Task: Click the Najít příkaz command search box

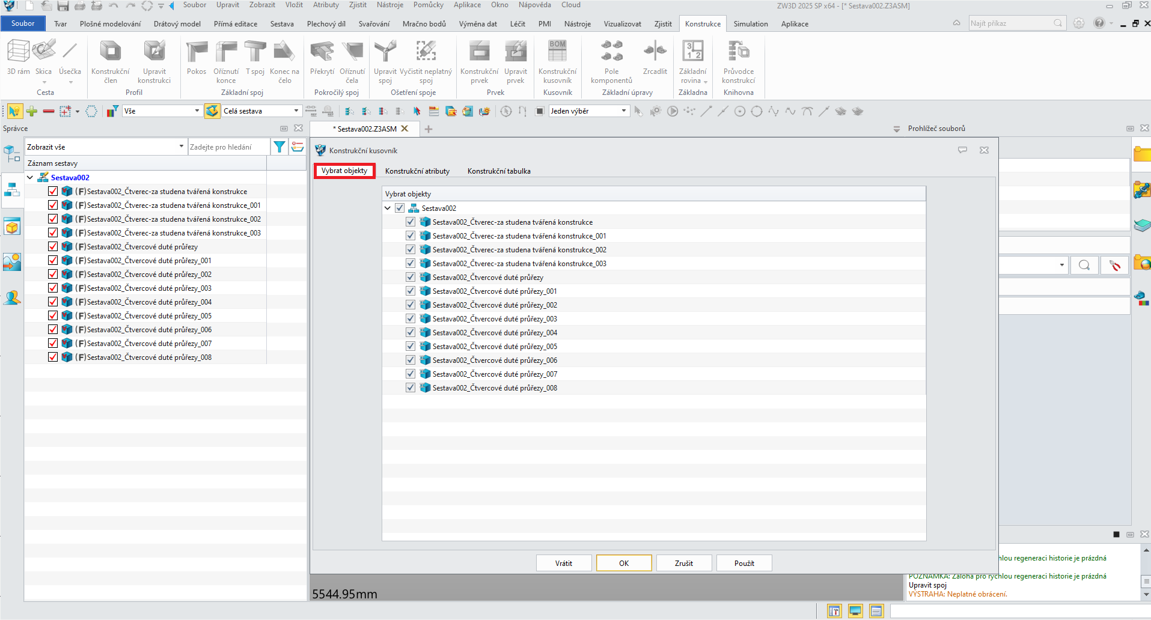Action: point(1016,23)
